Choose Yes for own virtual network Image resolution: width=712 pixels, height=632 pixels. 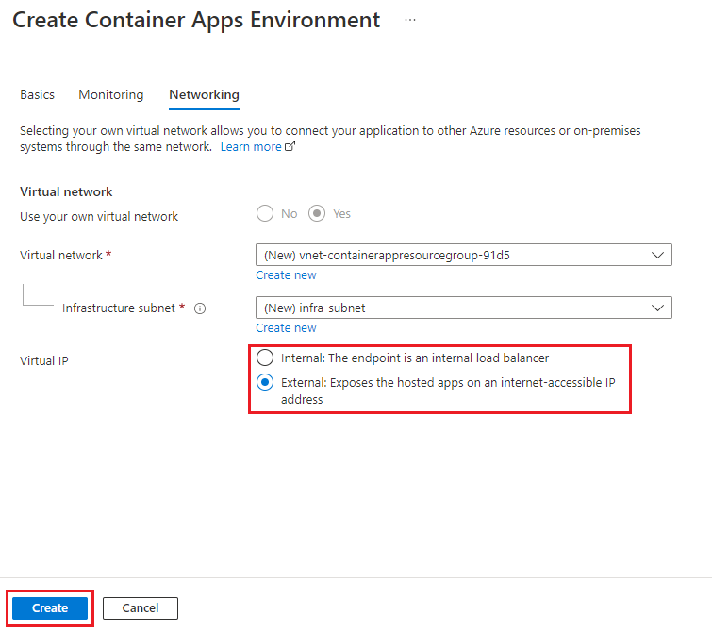tap(318, 214)
